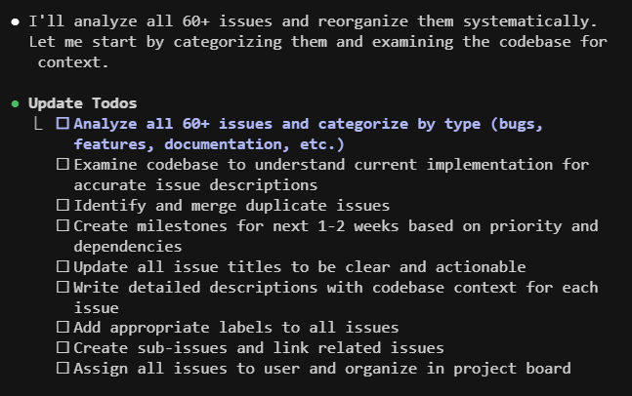Check the 'Assign all issues to user' box
Image resolution: width=632 pixels, height=396 pixels.
click(x=63, y=368)
